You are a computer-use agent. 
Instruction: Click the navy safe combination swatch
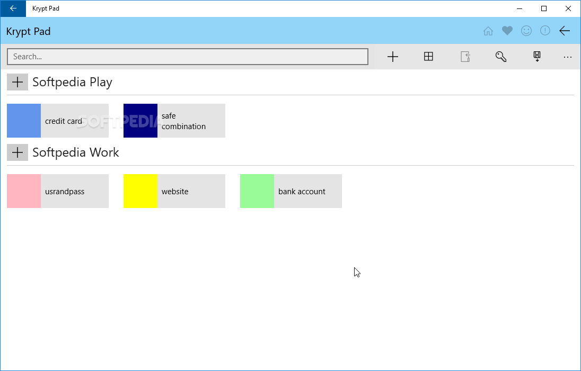(140, 121)
